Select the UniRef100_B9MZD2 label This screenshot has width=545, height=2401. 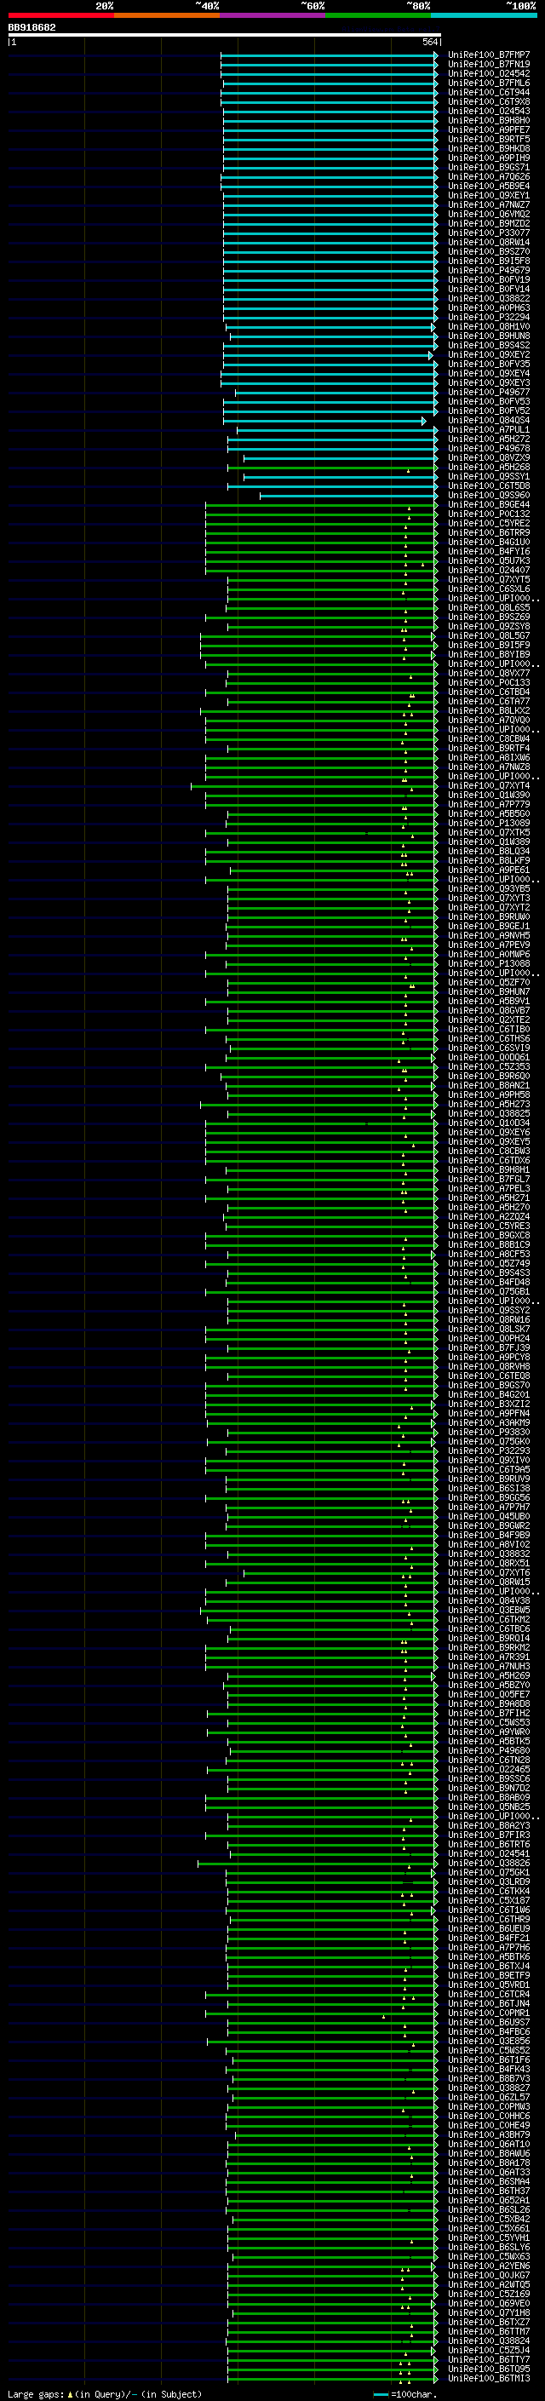point(489,224)
